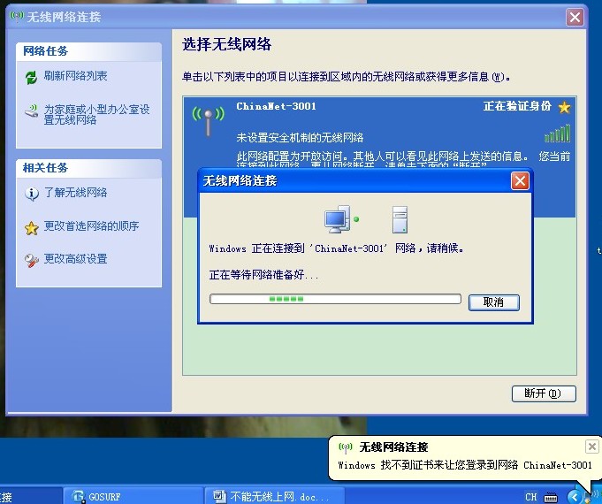Viewport: 602px width, 504px height.
Task: Open 为家庭或小型办公室设置无线网络 link
Action: [x=96, y=114]
